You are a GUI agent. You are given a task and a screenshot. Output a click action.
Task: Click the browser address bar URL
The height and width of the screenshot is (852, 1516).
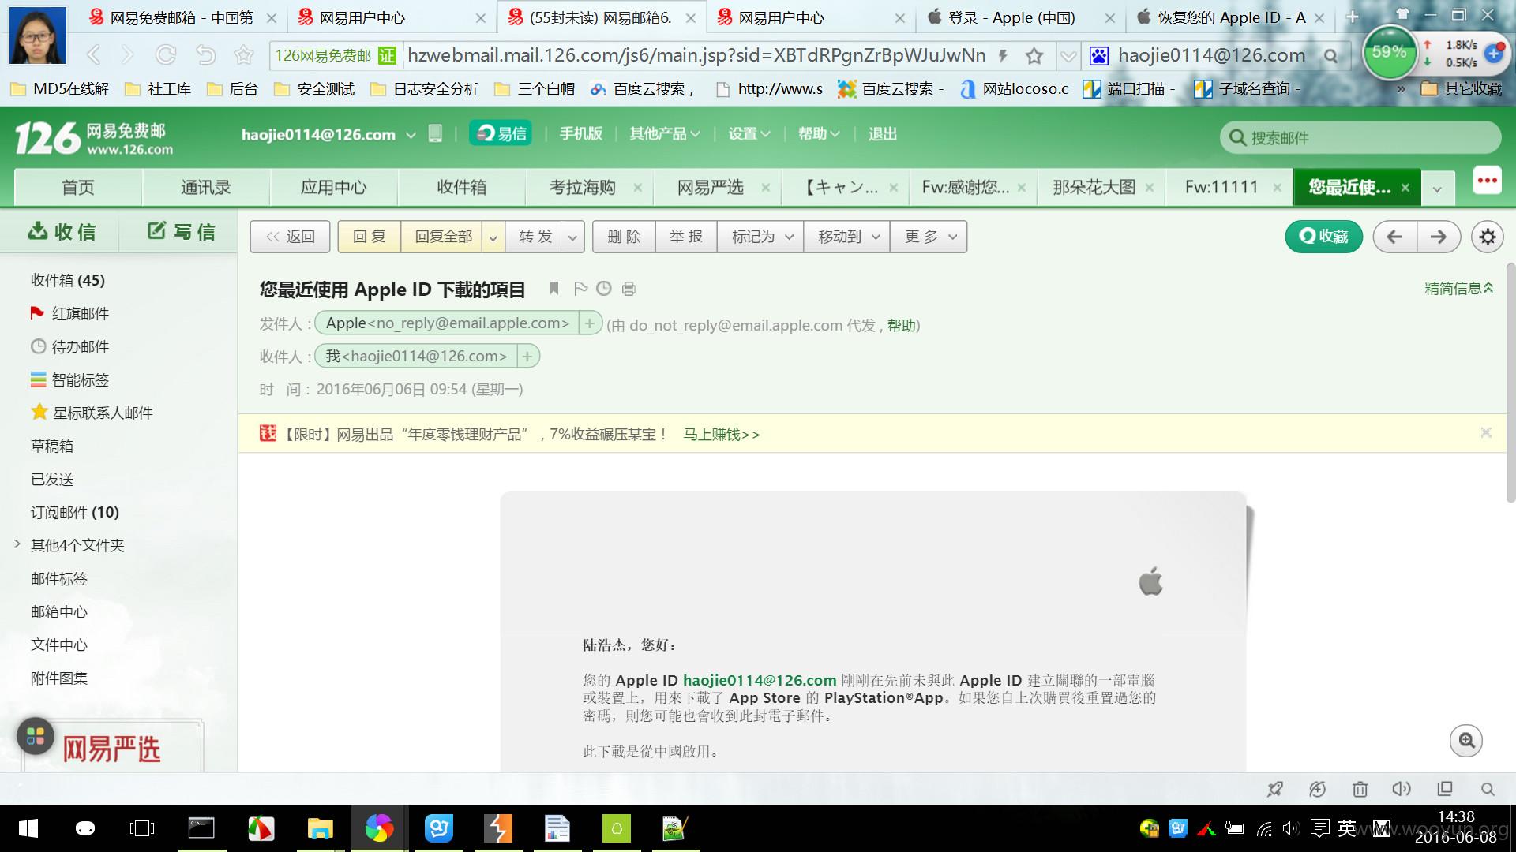tap(697, 55)
